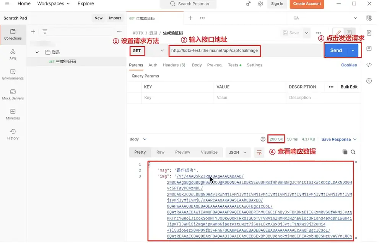Select the Pretty response view
Screen dimensions: 379x243
click(140, 152)
